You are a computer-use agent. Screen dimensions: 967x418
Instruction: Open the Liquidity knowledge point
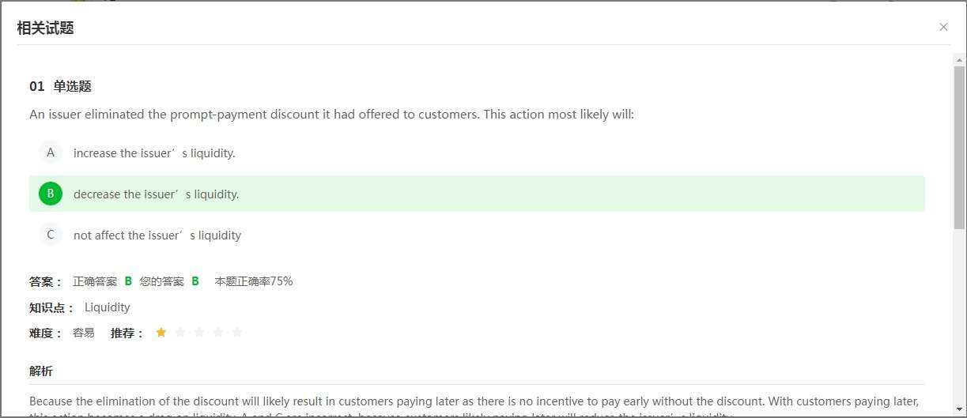(108, 307)
